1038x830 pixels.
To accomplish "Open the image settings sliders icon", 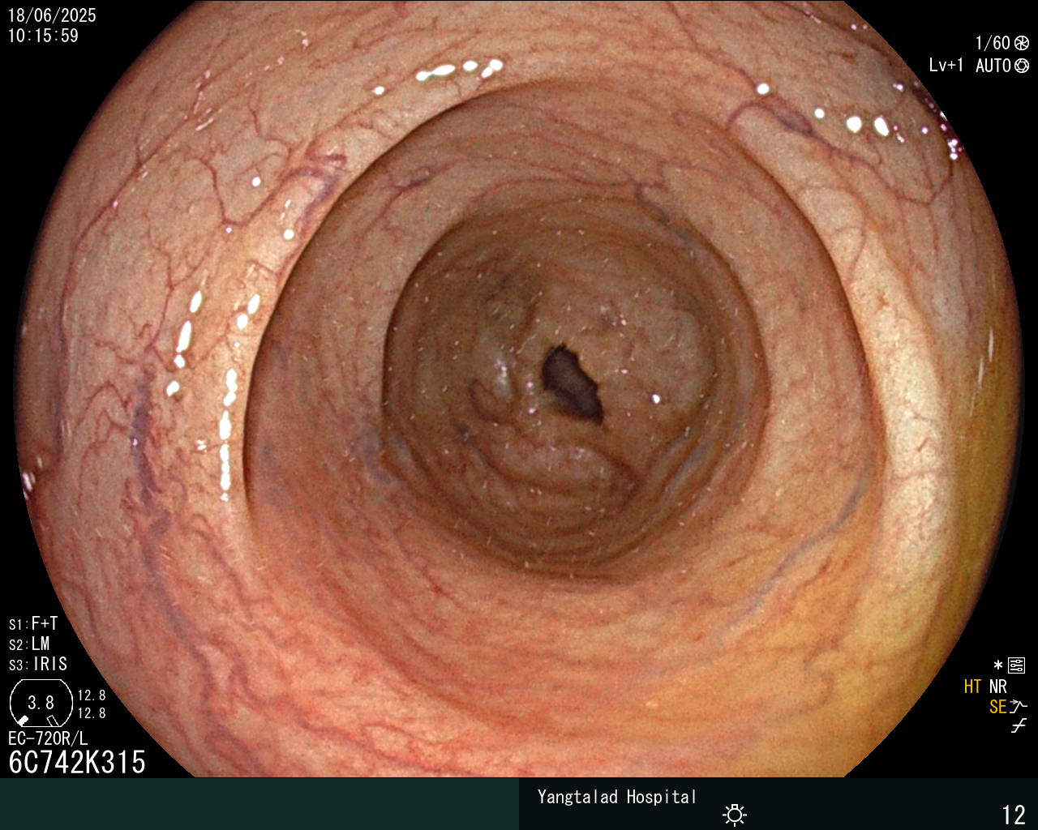I will [1017, 666].
